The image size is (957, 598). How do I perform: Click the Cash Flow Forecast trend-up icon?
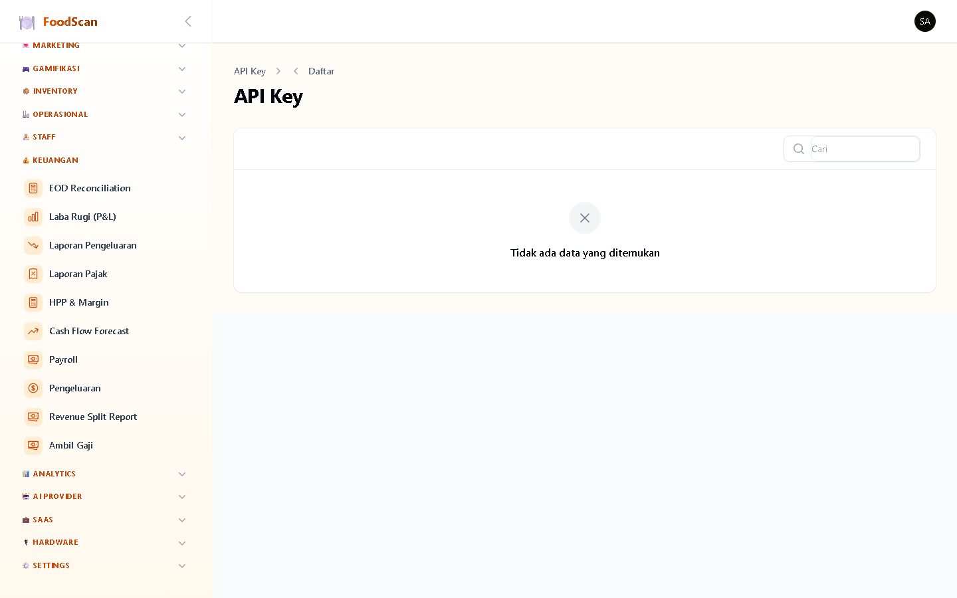[x=33, y=331]
